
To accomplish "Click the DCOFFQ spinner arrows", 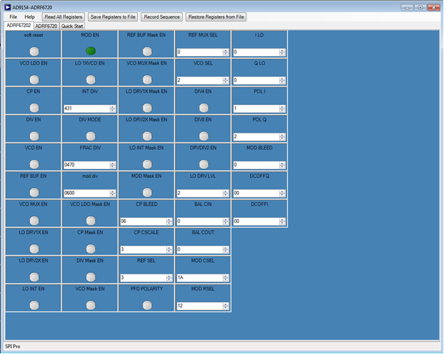I will pyautogui.click(x=282, y=194).
